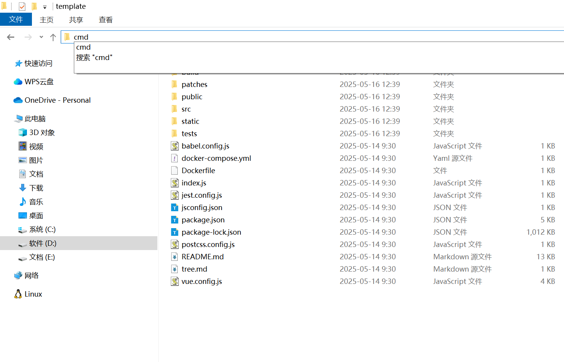Click the 快速访问 star icon

coord(18,63)
